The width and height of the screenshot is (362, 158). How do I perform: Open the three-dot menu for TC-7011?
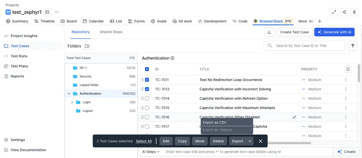(x=345, y=80)
